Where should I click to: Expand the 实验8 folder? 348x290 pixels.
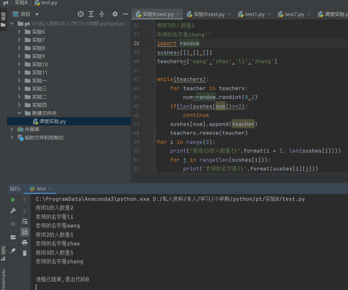(20, 48)
